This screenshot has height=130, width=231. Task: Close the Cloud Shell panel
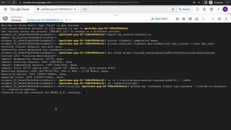pos(226,19)
